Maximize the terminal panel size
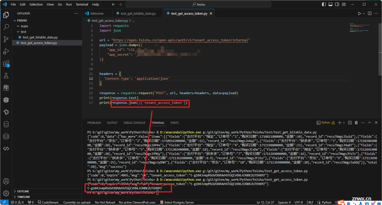 click(369, 123)
